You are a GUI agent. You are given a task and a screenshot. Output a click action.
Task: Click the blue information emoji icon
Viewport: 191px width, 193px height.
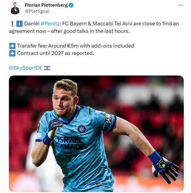point(19,24)
